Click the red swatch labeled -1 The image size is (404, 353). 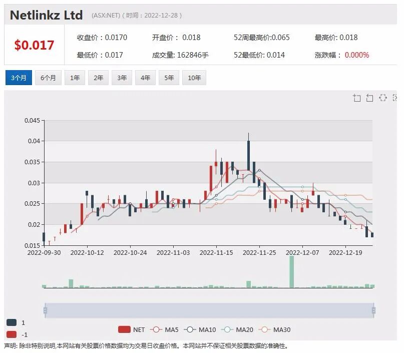tap(12, 334)
